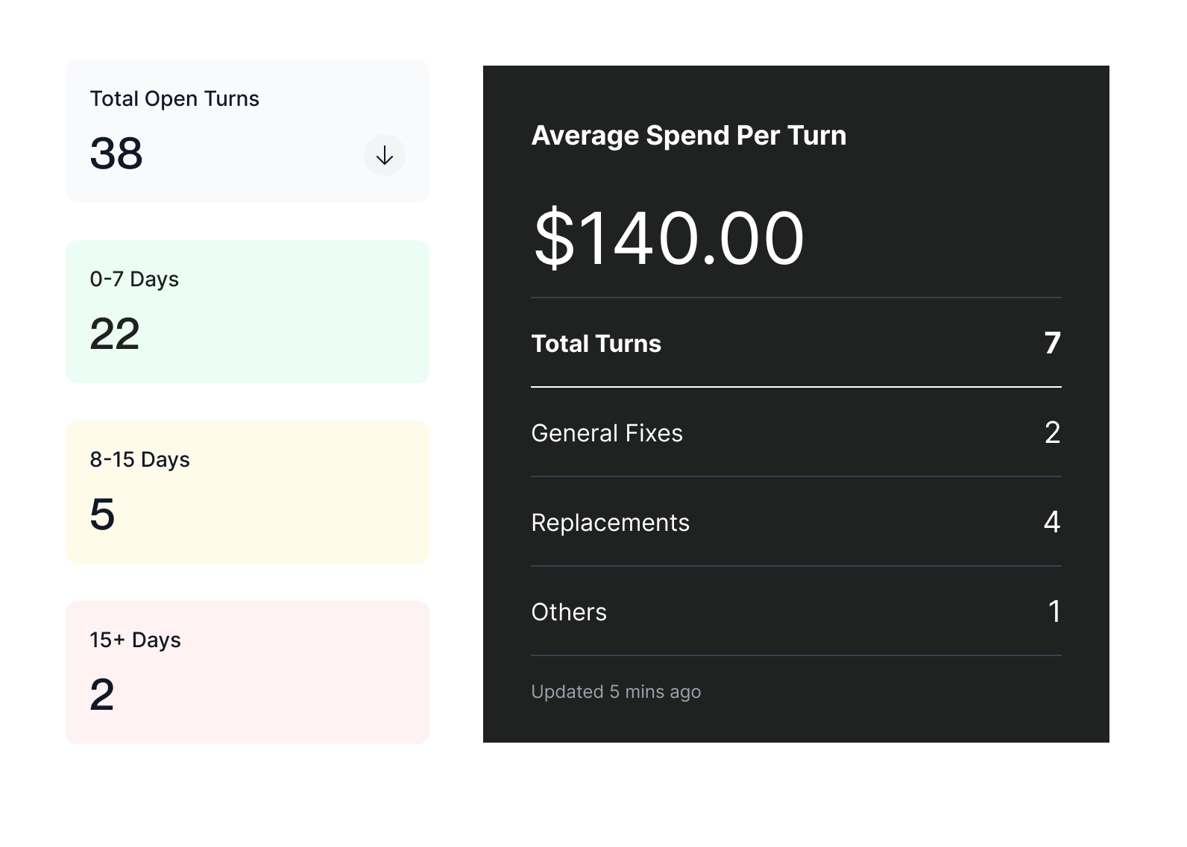Click the down arrow icon on Total Open Turns
This screenshot has height=847, width=1187.
[x=385, y=155]
